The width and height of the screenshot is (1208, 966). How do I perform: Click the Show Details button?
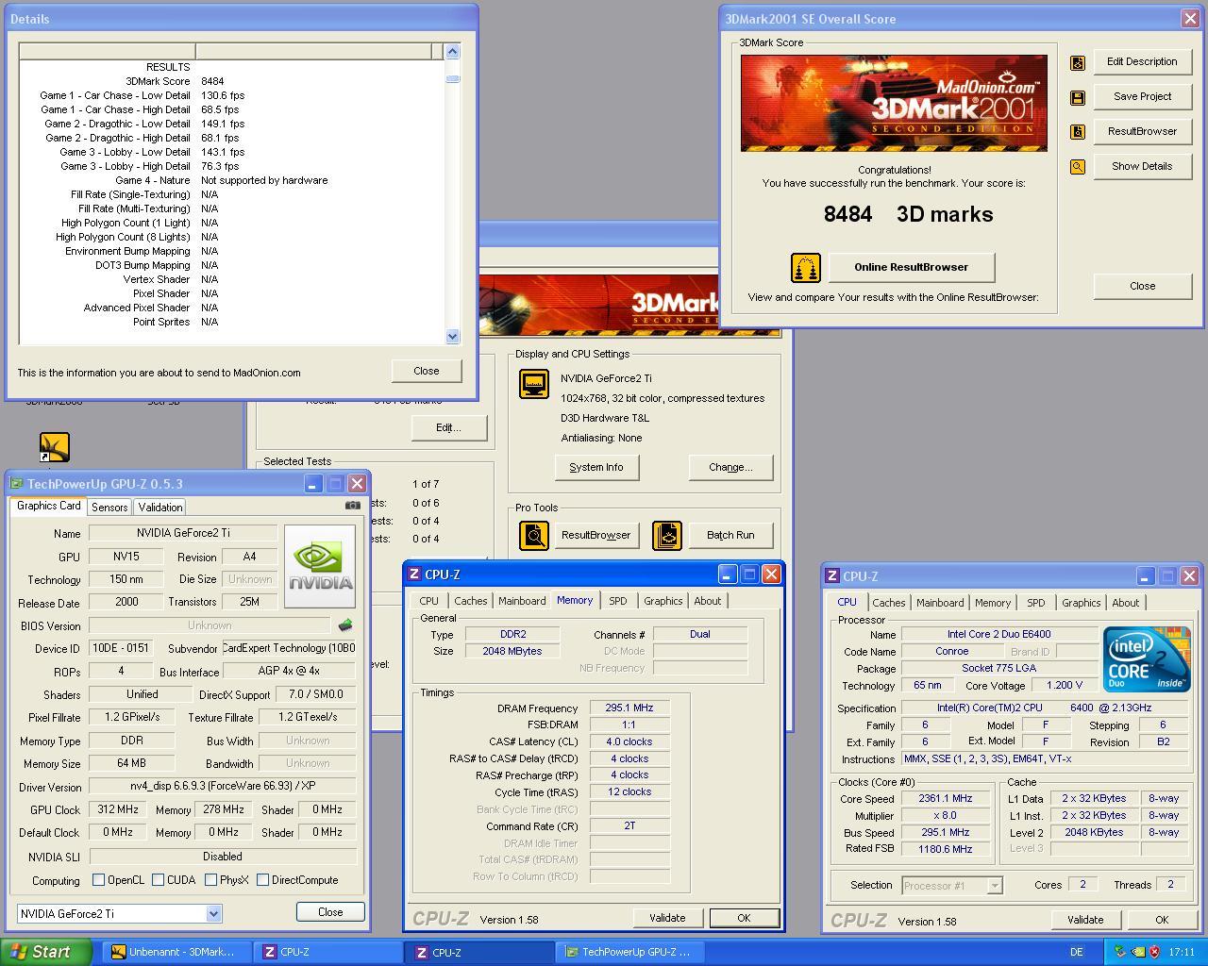1142,167
